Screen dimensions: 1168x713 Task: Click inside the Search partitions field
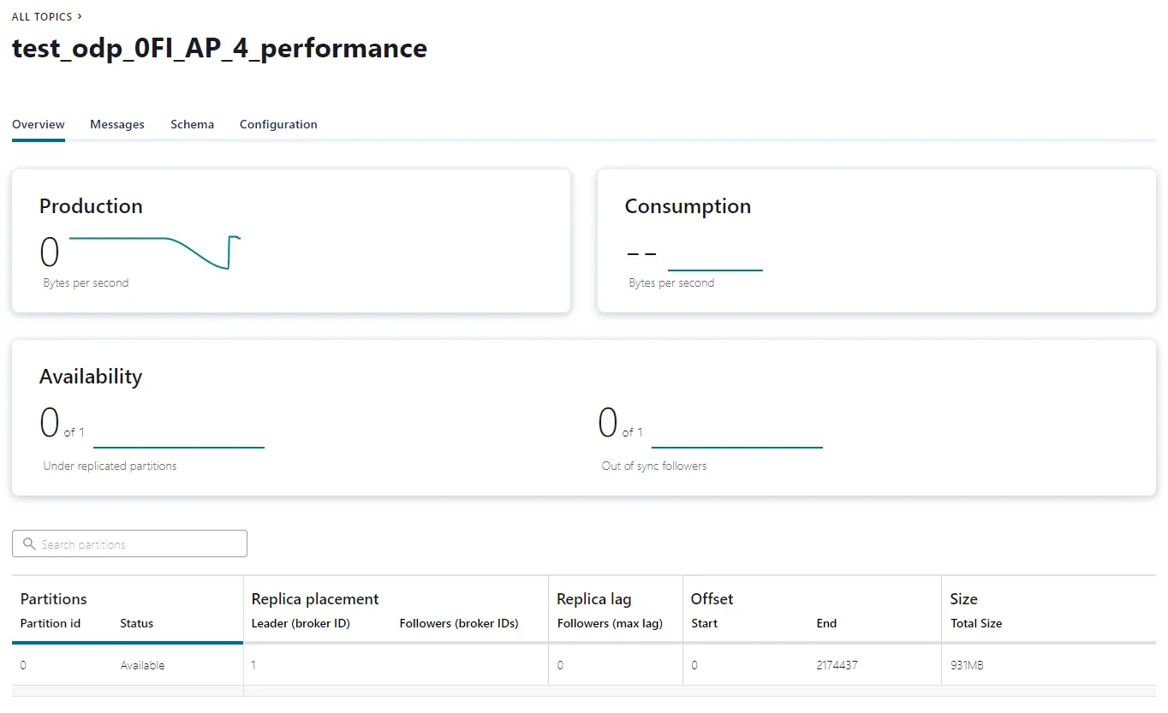click(x=128, y=544)
